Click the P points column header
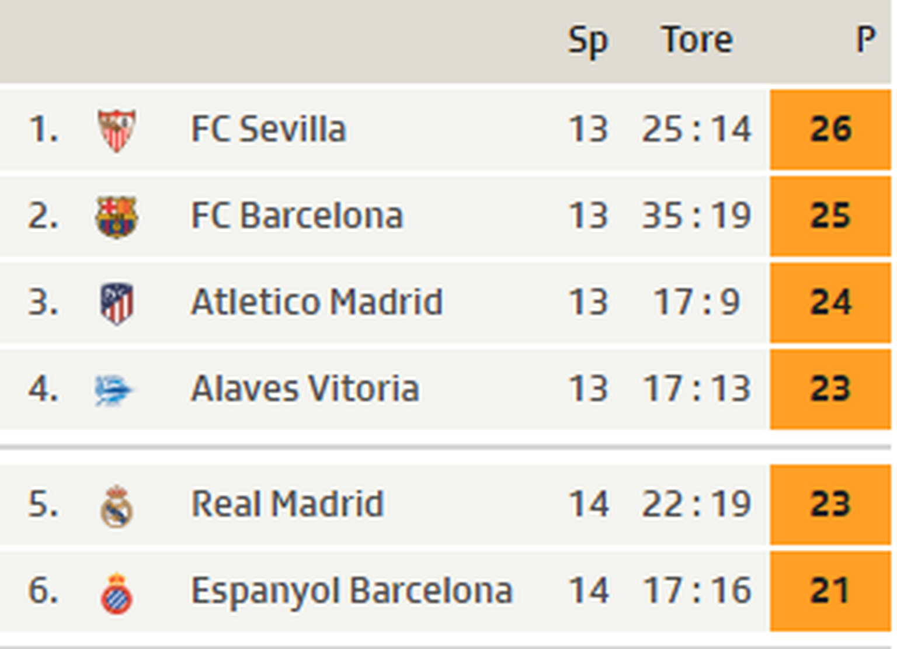The image size is (897, 649). (865, 40)
